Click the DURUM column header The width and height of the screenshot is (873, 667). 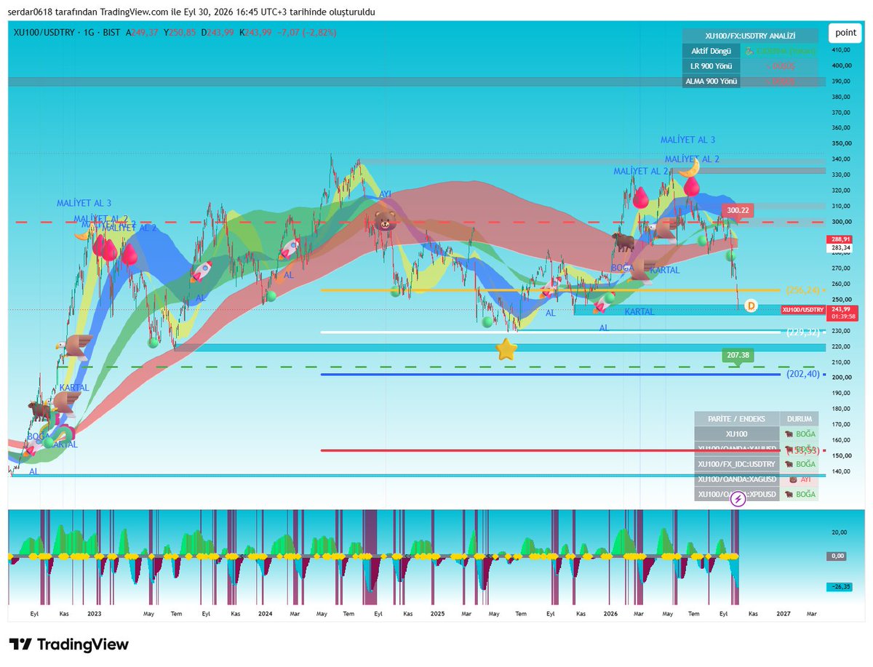799,419
